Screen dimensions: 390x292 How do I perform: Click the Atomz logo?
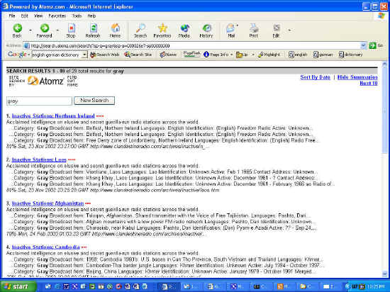[46, 81]
